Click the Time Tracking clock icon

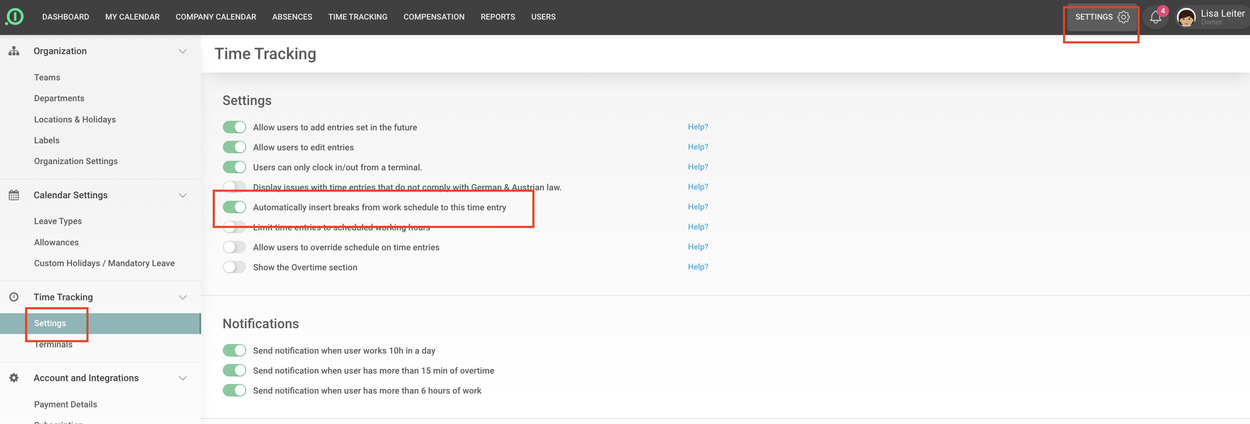click(x=14, y=297)
